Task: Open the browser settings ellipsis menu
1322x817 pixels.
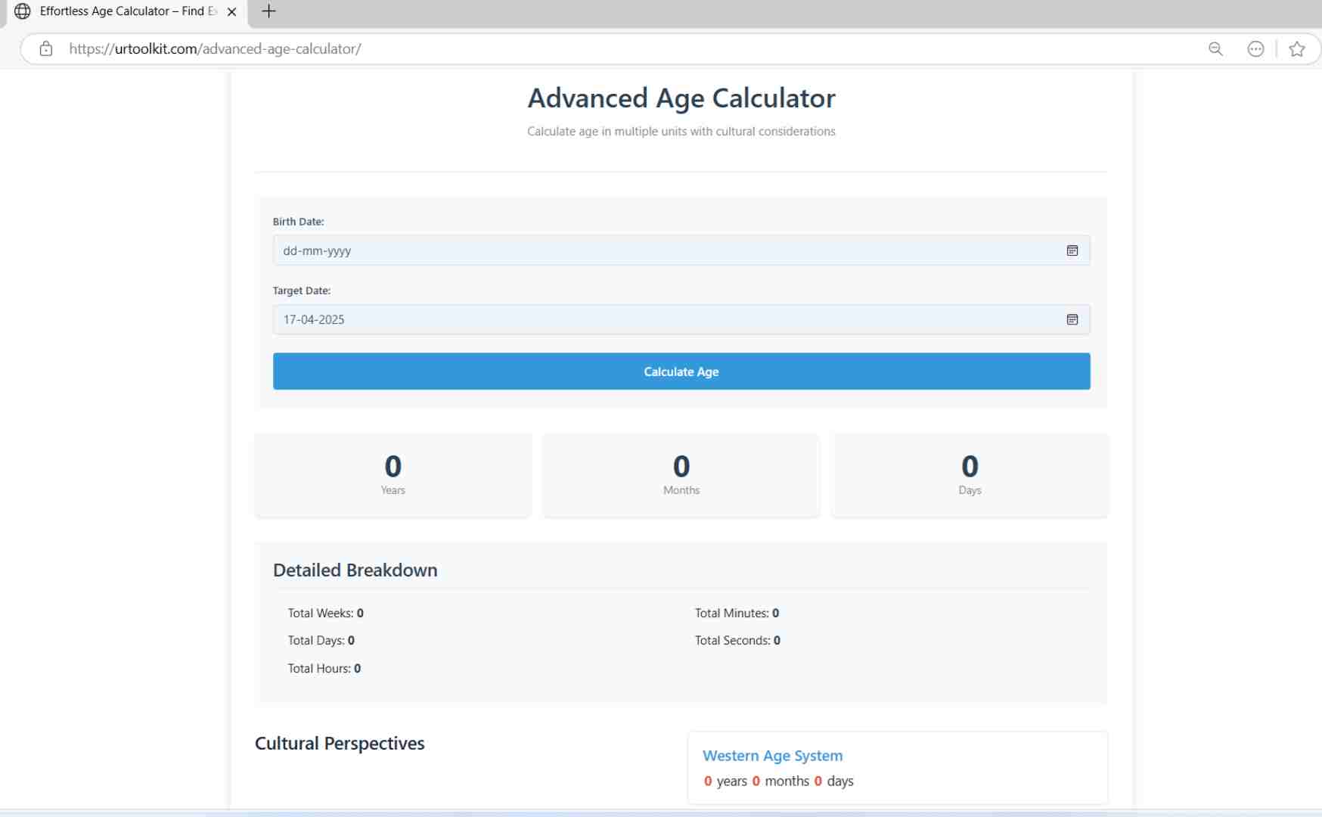Action: (x=1255, y=48)
